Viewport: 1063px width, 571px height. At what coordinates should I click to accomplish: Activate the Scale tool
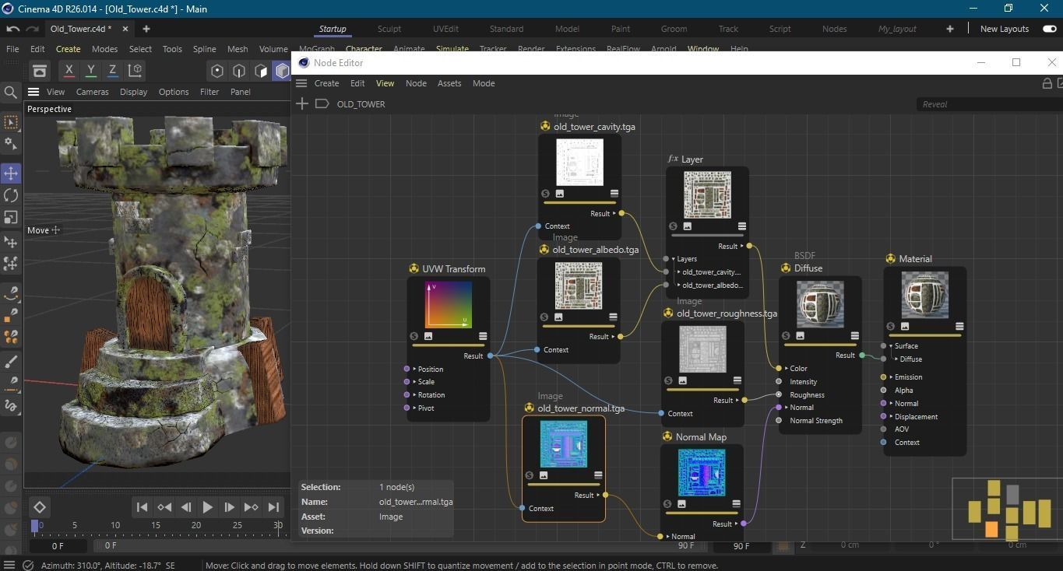tap(11, 218)
